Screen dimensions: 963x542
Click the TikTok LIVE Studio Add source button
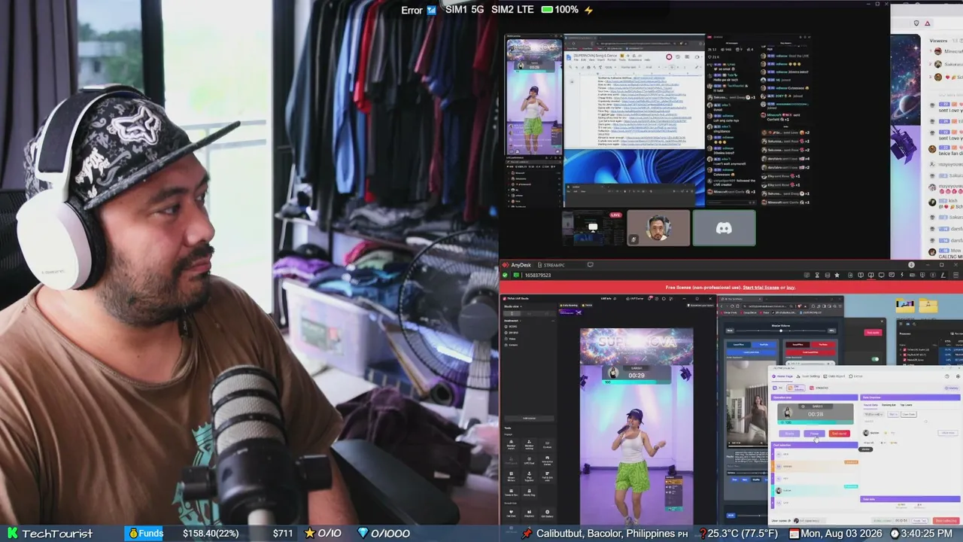[529, 419]
